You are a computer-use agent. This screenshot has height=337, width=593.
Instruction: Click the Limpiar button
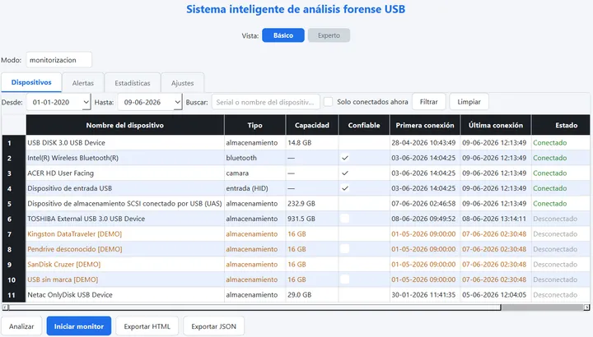click(469, 102)
